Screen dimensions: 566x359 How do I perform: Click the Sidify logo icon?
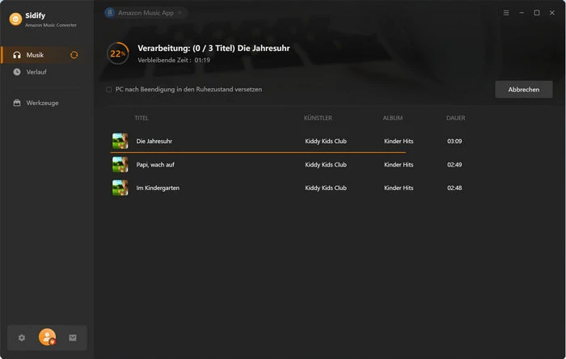click(x=15, y=19)
